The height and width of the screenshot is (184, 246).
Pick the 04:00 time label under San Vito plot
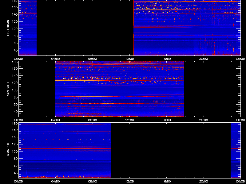pos(56,120)
